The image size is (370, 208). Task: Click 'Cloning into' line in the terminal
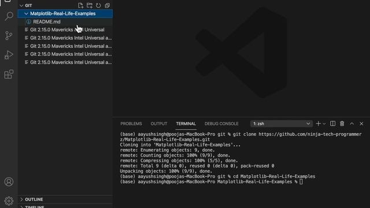tap(180, 145)
